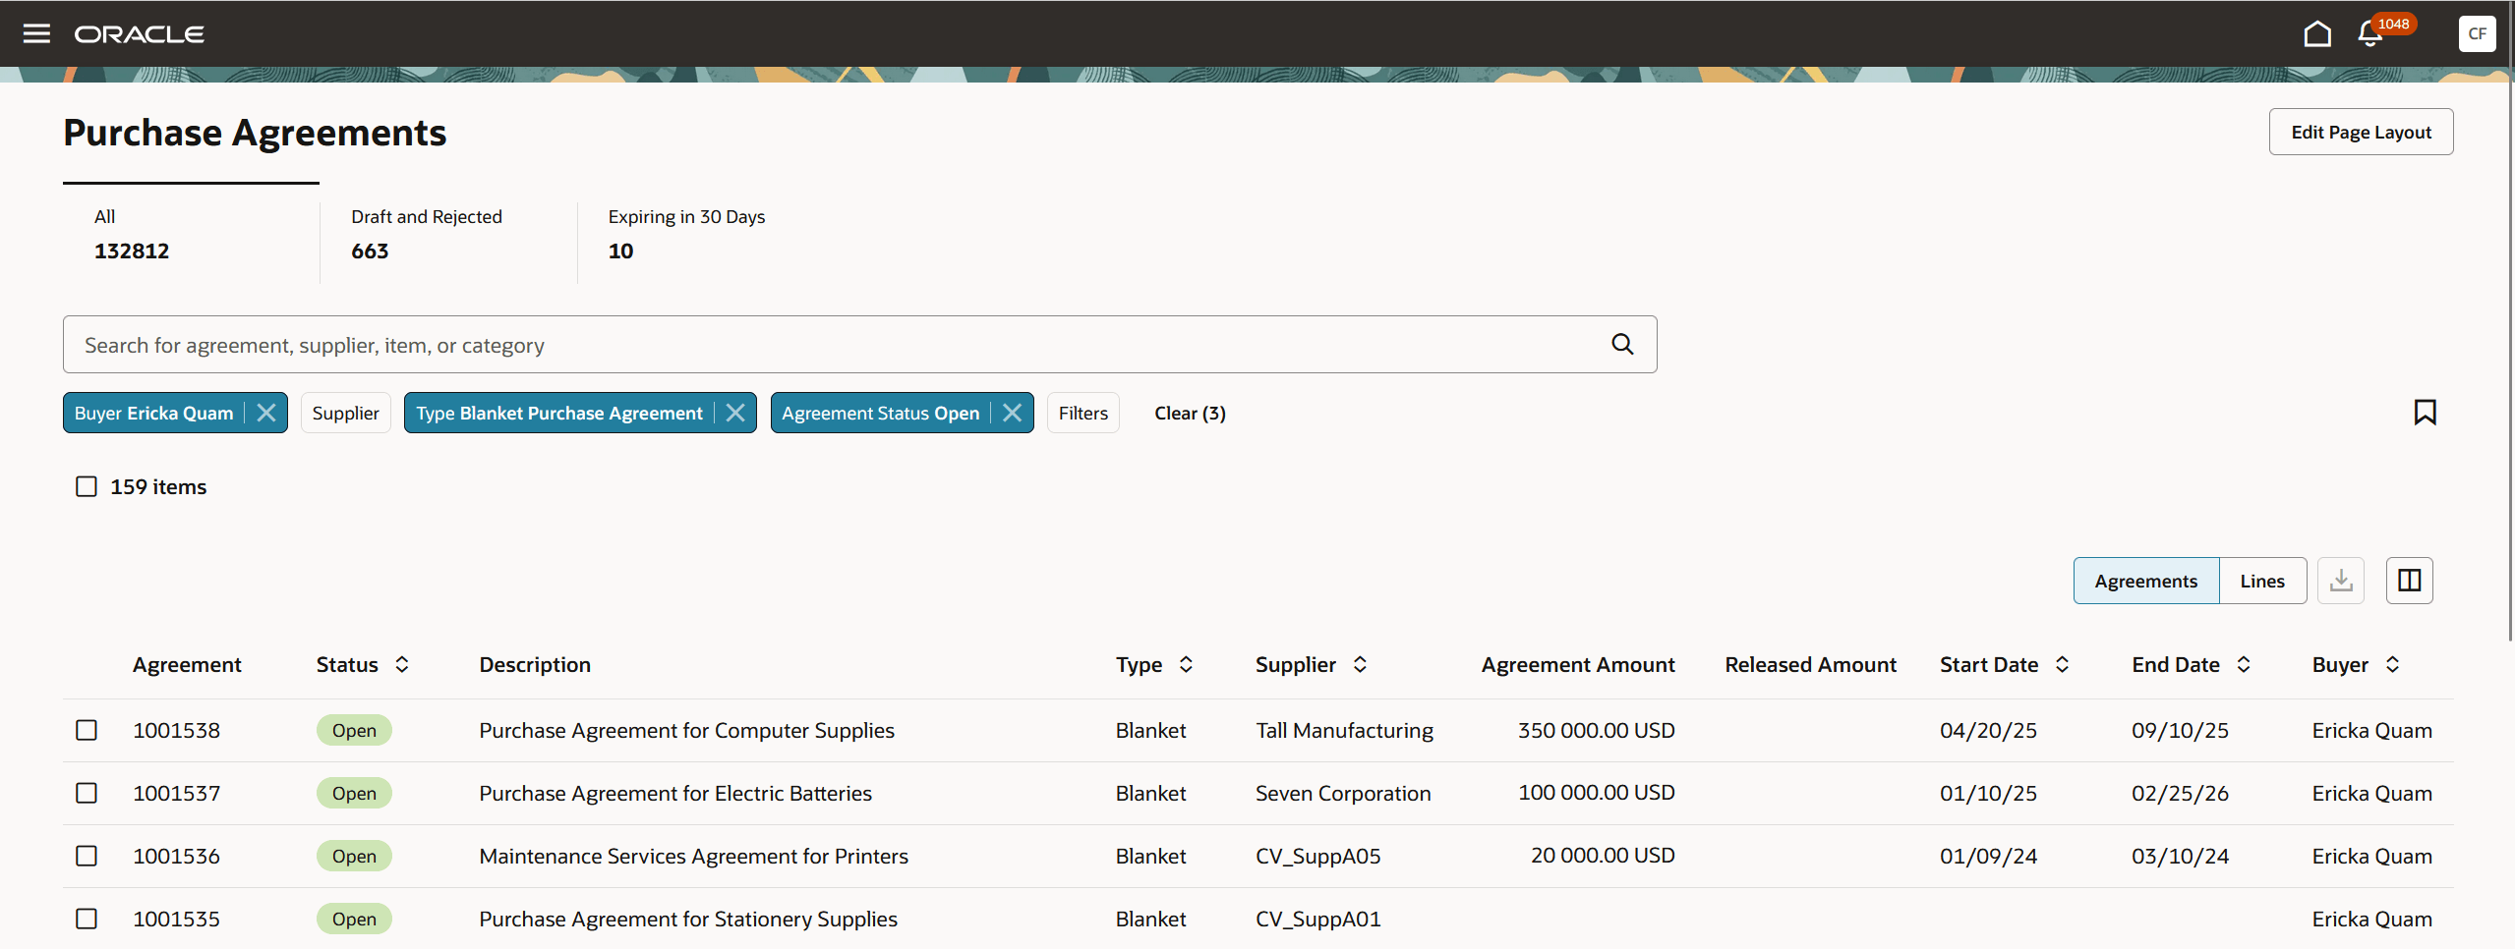Screen dimensions: 2515x949
Task: Save current search with bookmark icon
Action: point(2425,412)
